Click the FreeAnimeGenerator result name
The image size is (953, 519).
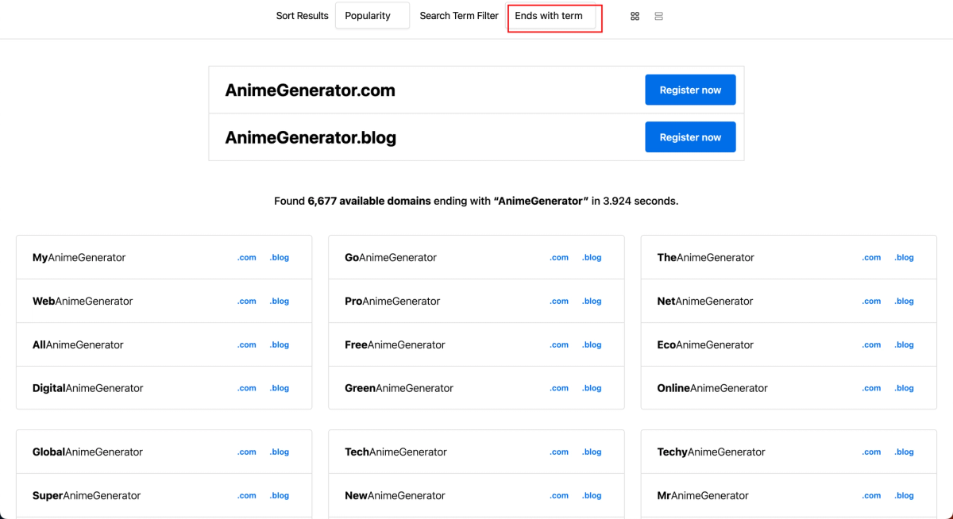coord(395,345)
